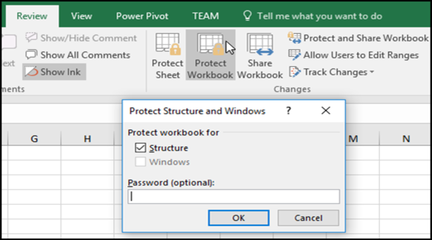432x240 pixels.
Task: Click Show All Comments
Action: [x=78, y=55]
